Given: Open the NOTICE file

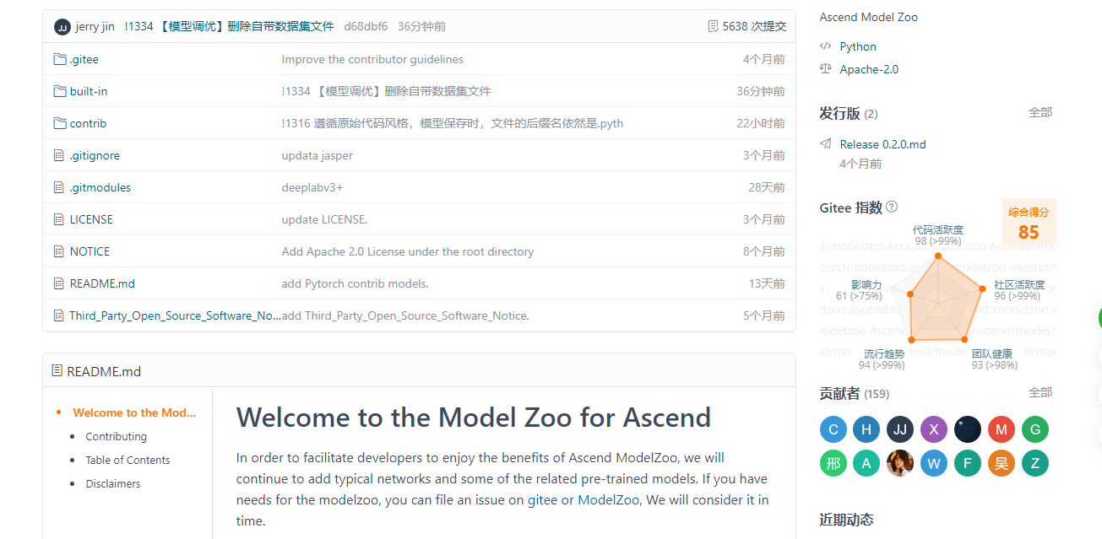Looking at the screenshot, I should (90, 251).
